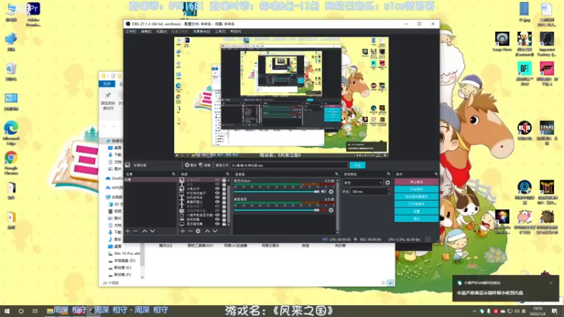The height and width of the screenshot is (317, 564).
Task: Show hidden system tray icons chevron
Action: pyautogui.click(x=474, y=311)
